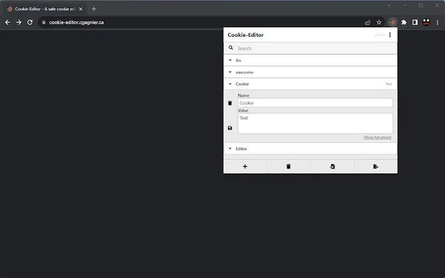Click the Value text area
445x278 pixels.
tap(315, 123)
